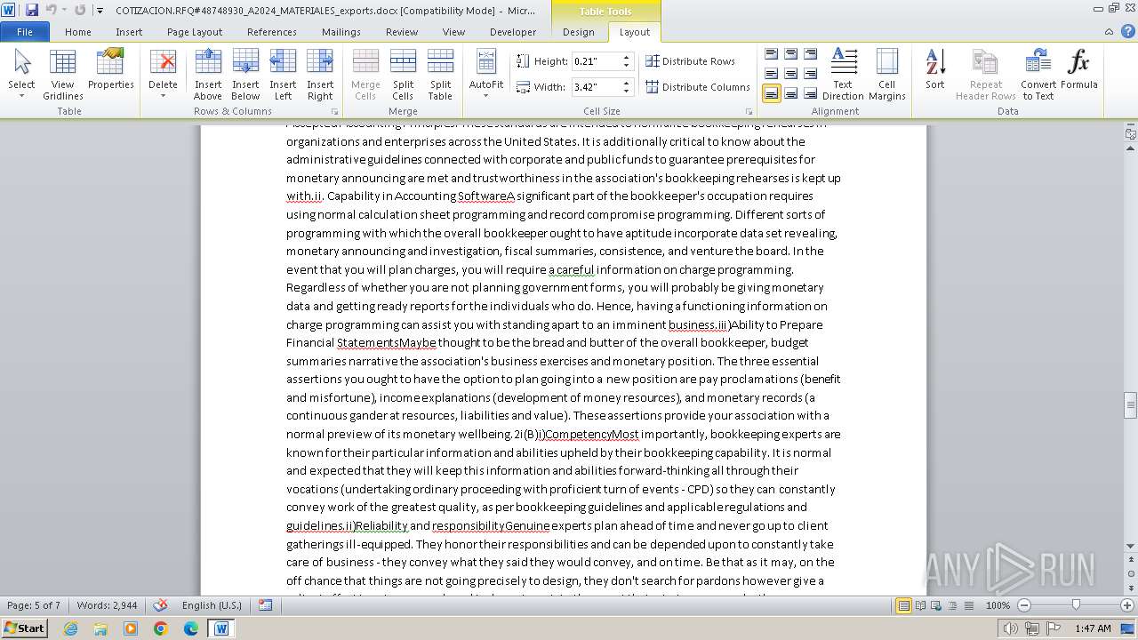The height and width of the screenshot is (640, 1138).
Task: Click the Words: 2,944 counter
Action: pos(108,605)
